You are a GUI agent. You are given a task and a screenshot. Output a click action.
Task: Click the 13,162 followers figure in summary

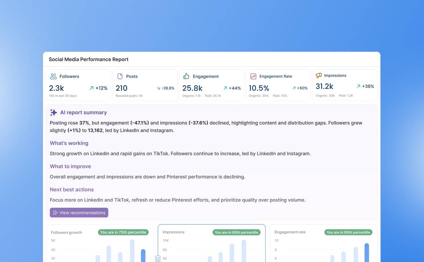point(95,130)
